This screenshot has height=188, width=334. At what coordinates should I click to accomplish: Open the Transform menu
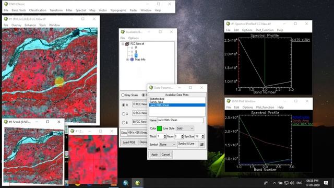(x=56, y=10)
